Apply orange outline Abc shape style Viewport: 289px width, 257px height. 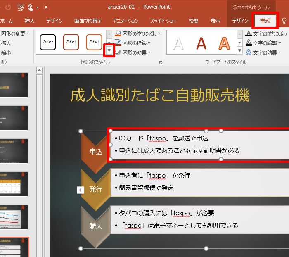click(x=94, y=42)
